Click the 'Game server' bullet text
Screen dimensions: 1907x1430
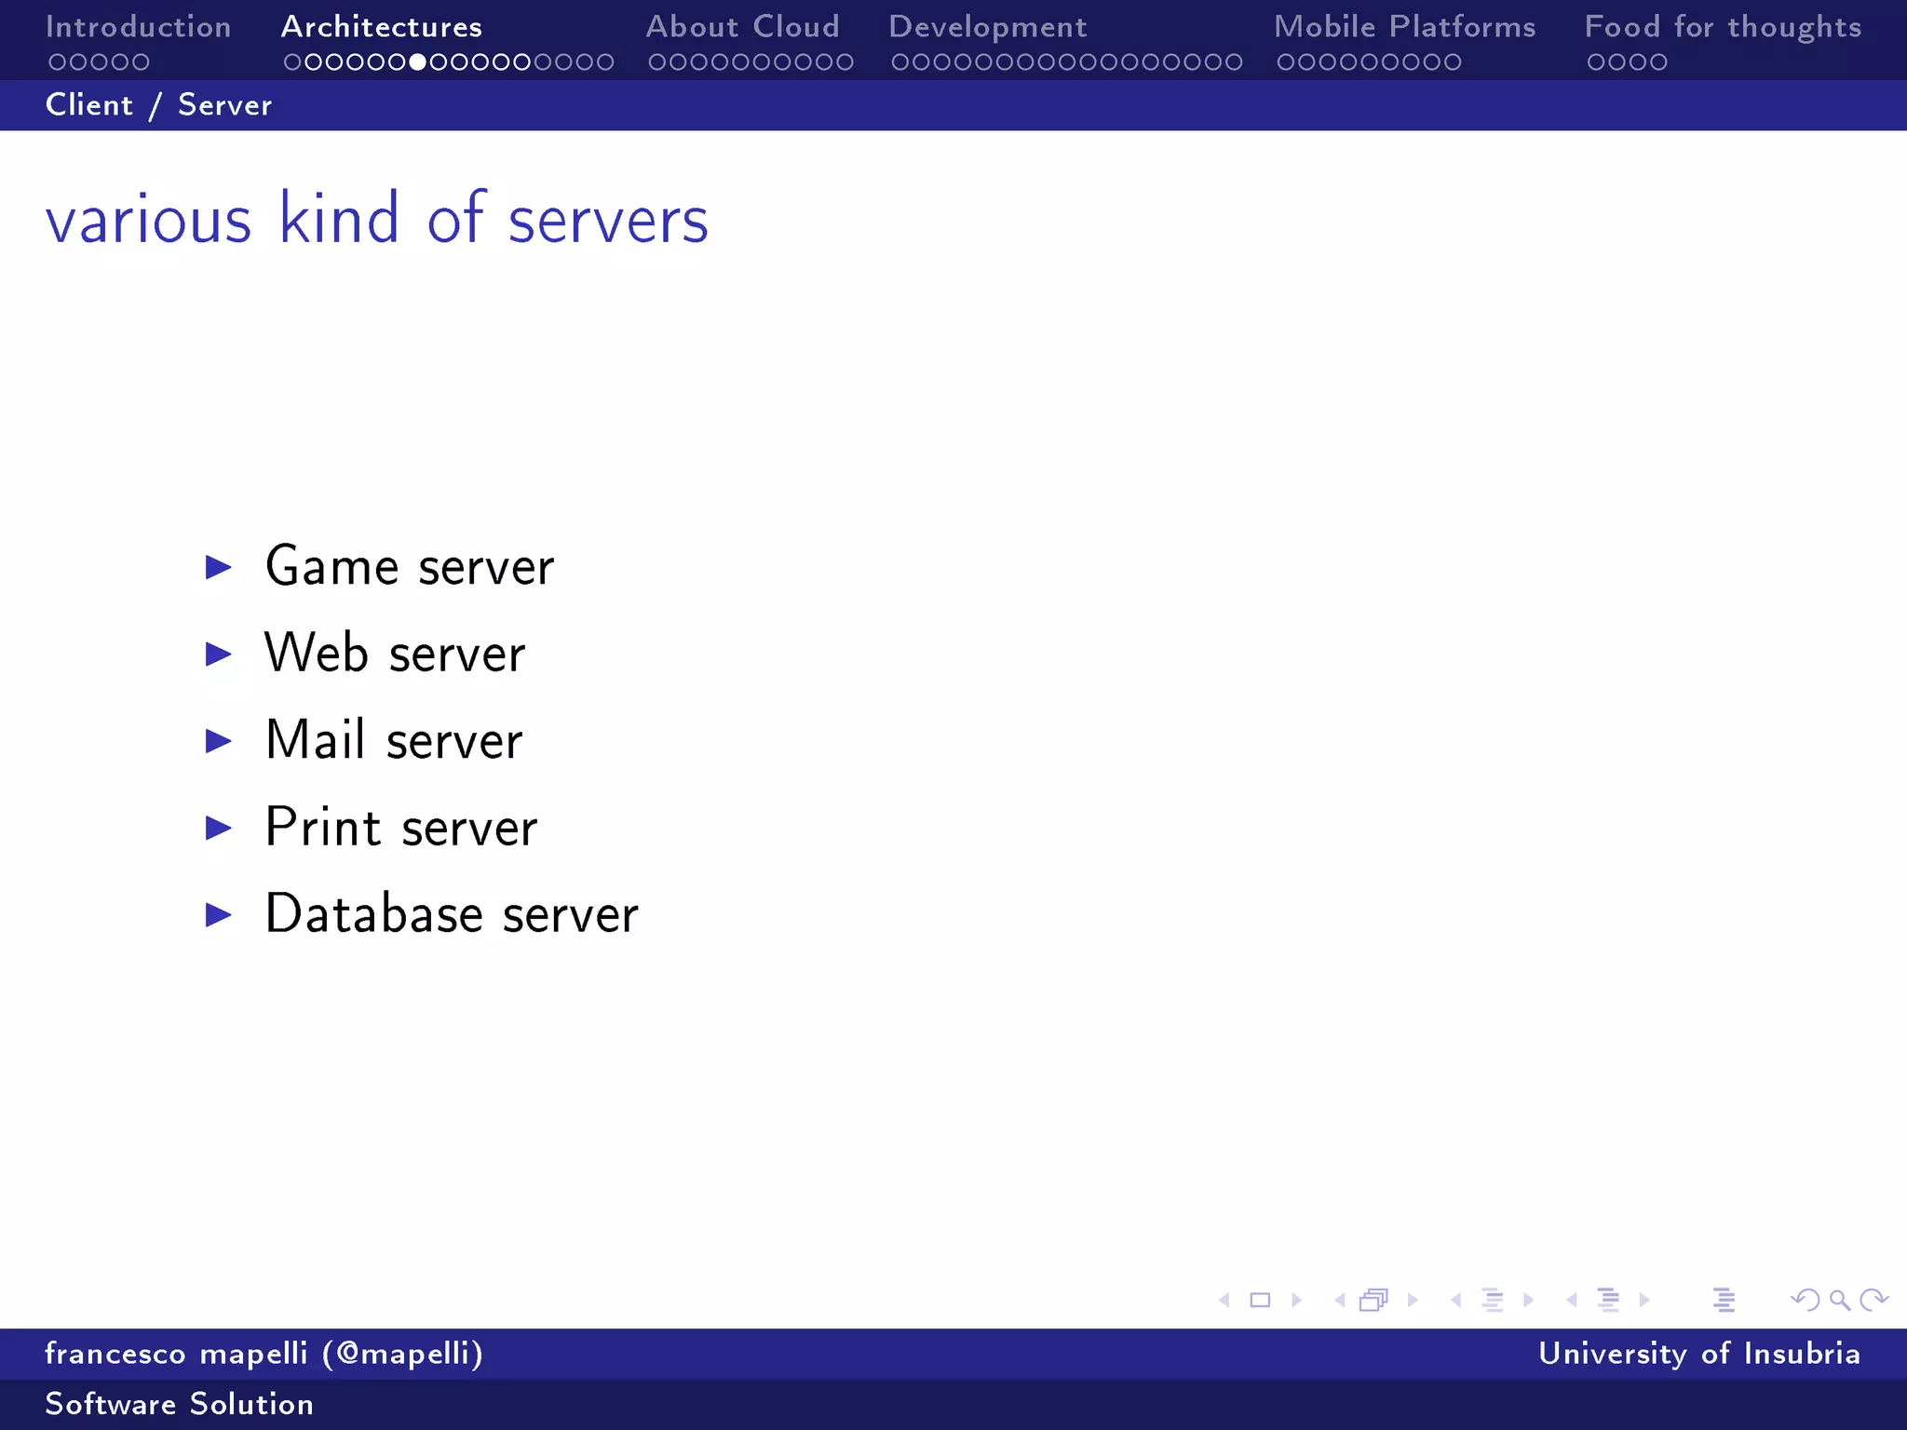410,566
